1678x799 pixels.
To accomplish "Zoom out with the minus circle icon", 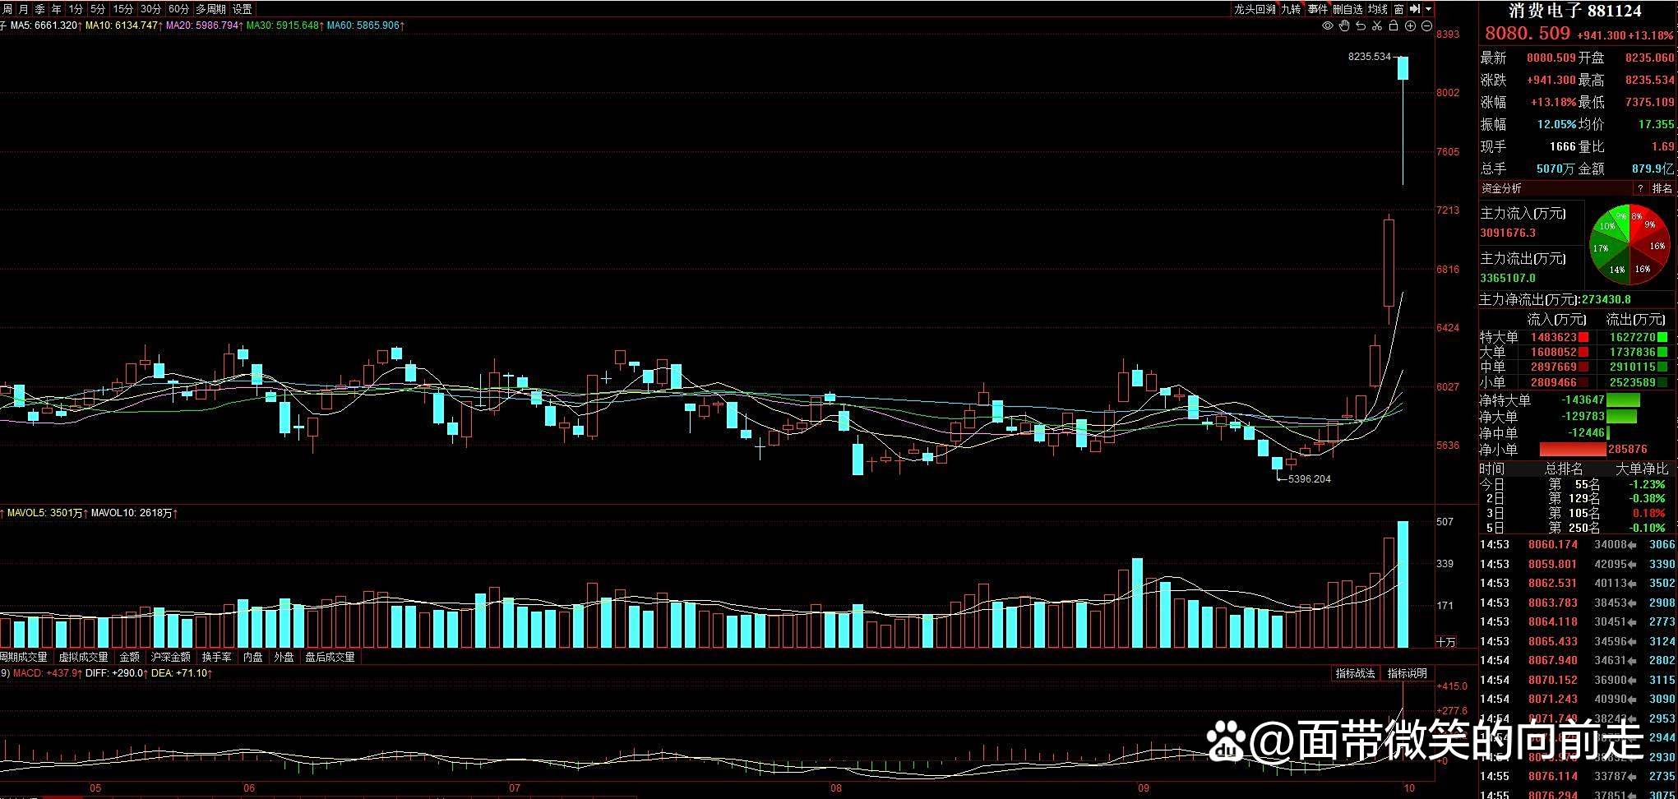I will click(x=1426, y=26).
